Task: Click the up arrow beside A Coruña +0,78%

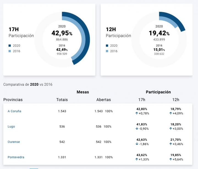Action: pos(137,113)
